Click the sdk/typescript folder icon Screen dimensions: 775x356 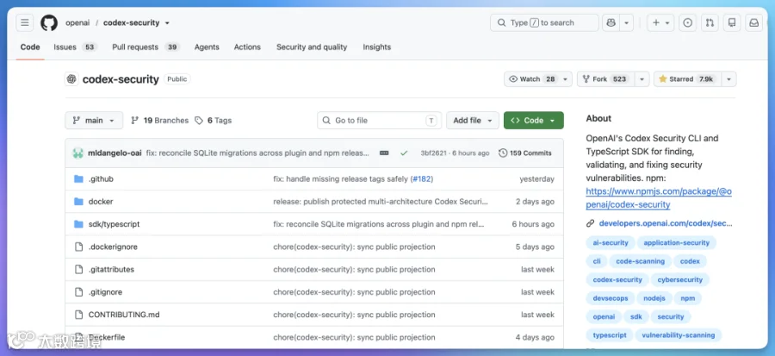click(x=78, y=224)
